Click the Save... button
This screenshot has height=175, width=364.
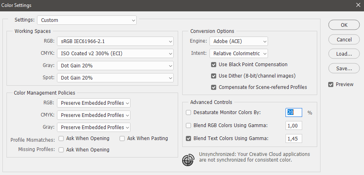pos(344,68)
